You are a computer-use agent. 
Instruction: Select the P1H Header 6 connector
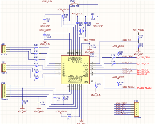pyautogui.click(x=4, y=91)
